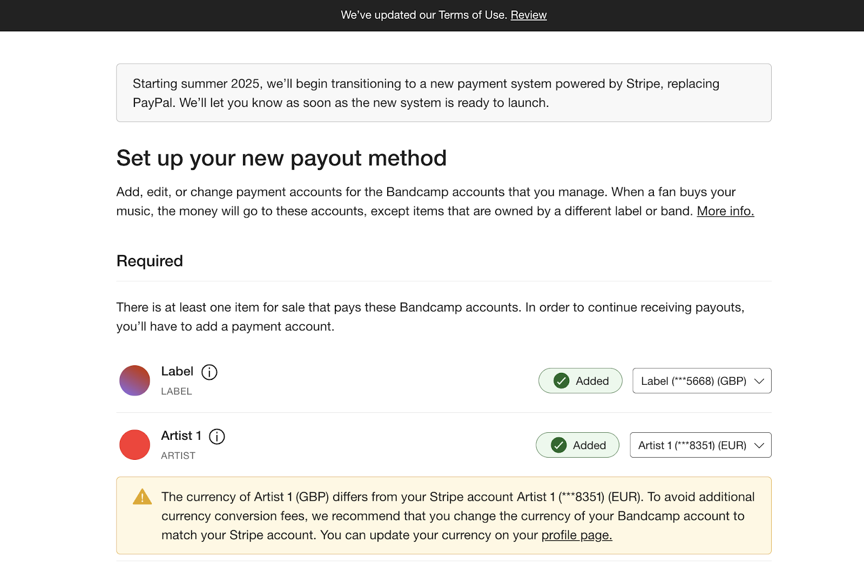
Task: Click the Label account avatar circle
Action: (x=134, y=380)
